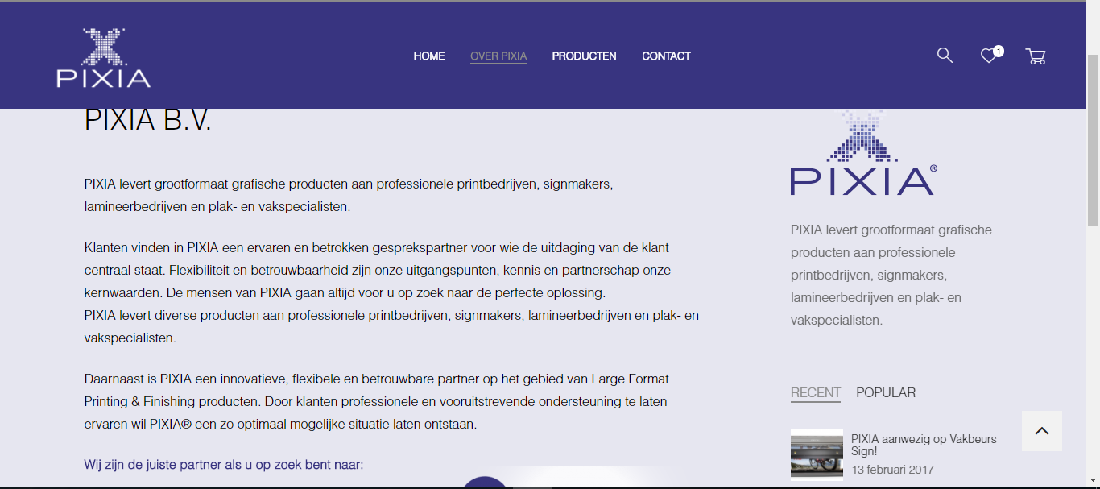Click the '13 februari 2017' post date

point(892,470)
